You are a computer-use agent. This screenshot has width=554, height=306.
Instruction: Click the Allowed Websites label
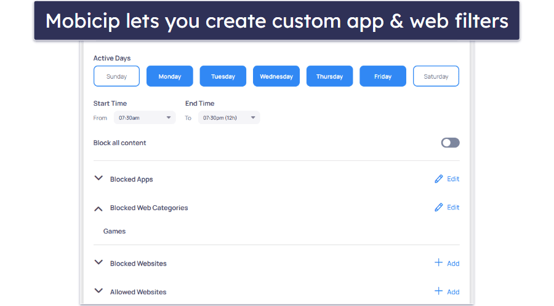tap(138, 292)
